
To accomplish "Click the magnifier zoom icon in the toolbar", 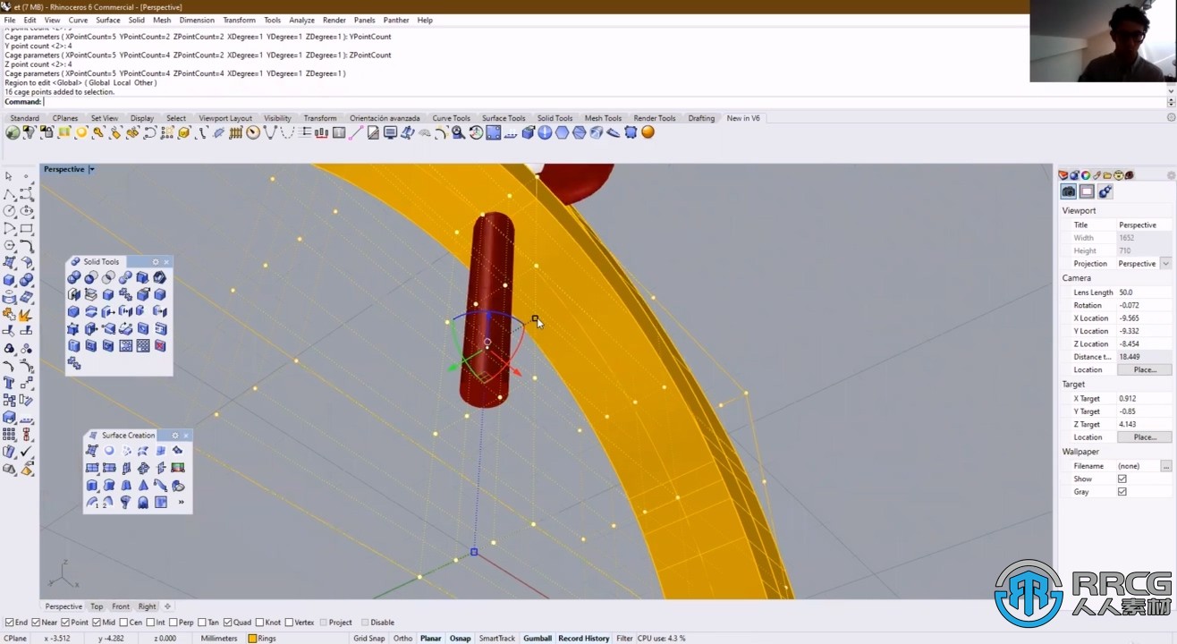I will pyautogui.click(x=458, y=132).
